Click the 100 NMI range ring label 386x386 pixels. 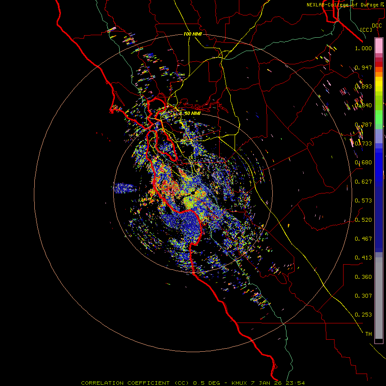pyautogui.click(x=193, y=34)
